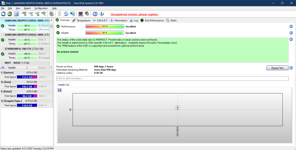Click the first grayed-out disk test toolbar icon
Screen dimensions: 296x150
point(24,14)
